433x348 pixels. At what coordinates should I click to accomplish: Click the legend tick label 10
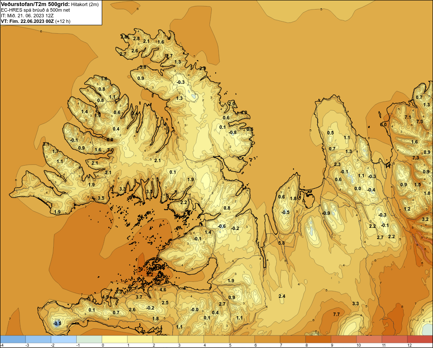[359, 345]
